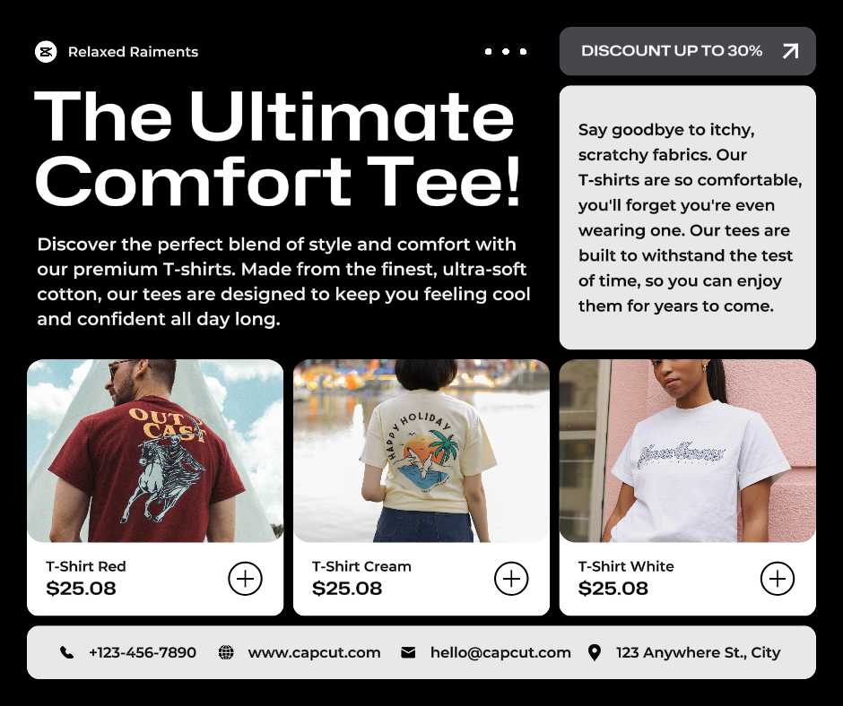This screenshot has height=706, width=843.
Task: Open the white t-shirt model photo
Action: click(x=688, y=451)
